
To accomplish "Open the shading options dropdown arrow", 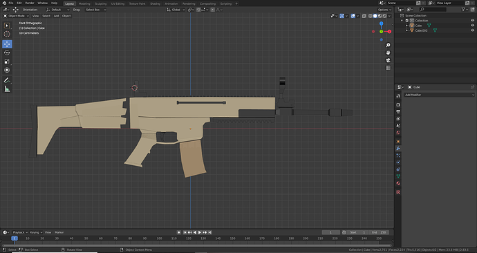I will coord(390,16).
